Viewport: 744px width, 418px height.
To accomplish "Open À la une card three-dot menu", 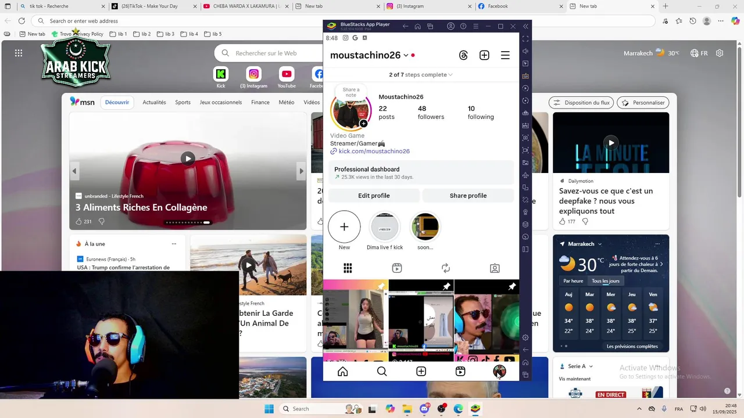I will (x=174, y=244).
